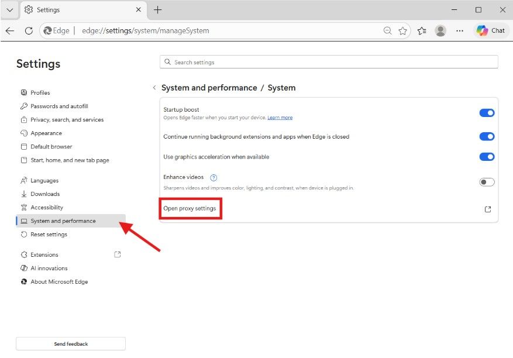Click the page icon beside Start, home, and new tab page
Viewport: 513px width, 358px height.
[x=24, y=160]
